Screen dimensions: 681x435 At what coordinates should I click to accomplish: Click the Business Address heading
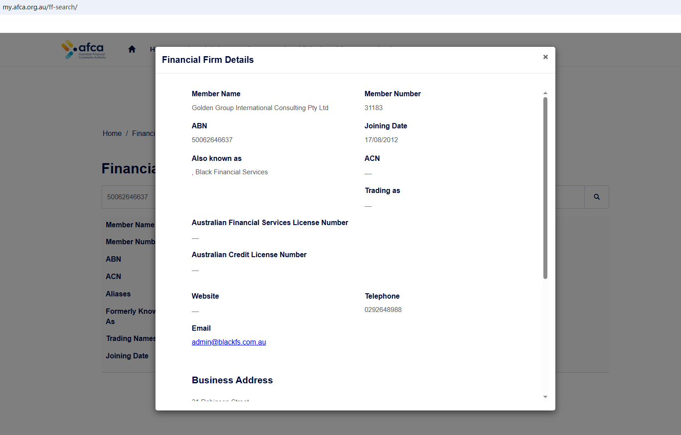point(232,380)
